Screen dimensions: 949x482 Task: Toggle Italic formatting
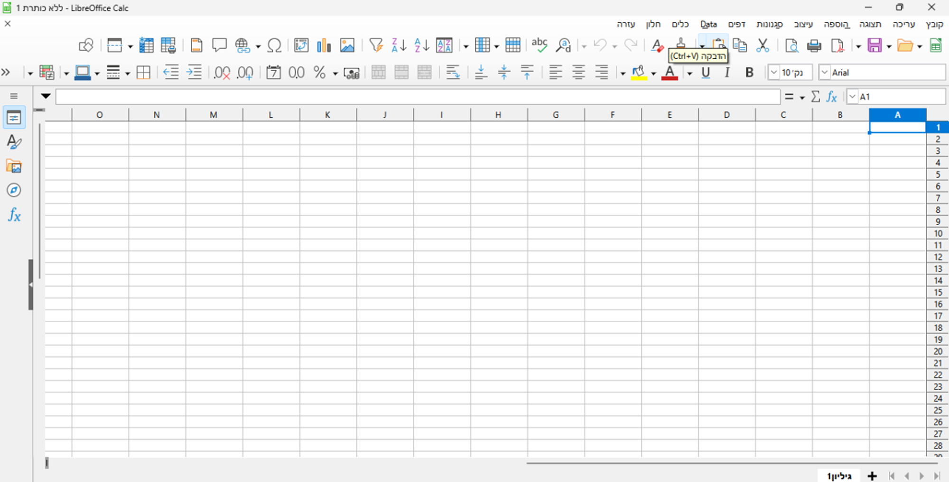point(727,73)
